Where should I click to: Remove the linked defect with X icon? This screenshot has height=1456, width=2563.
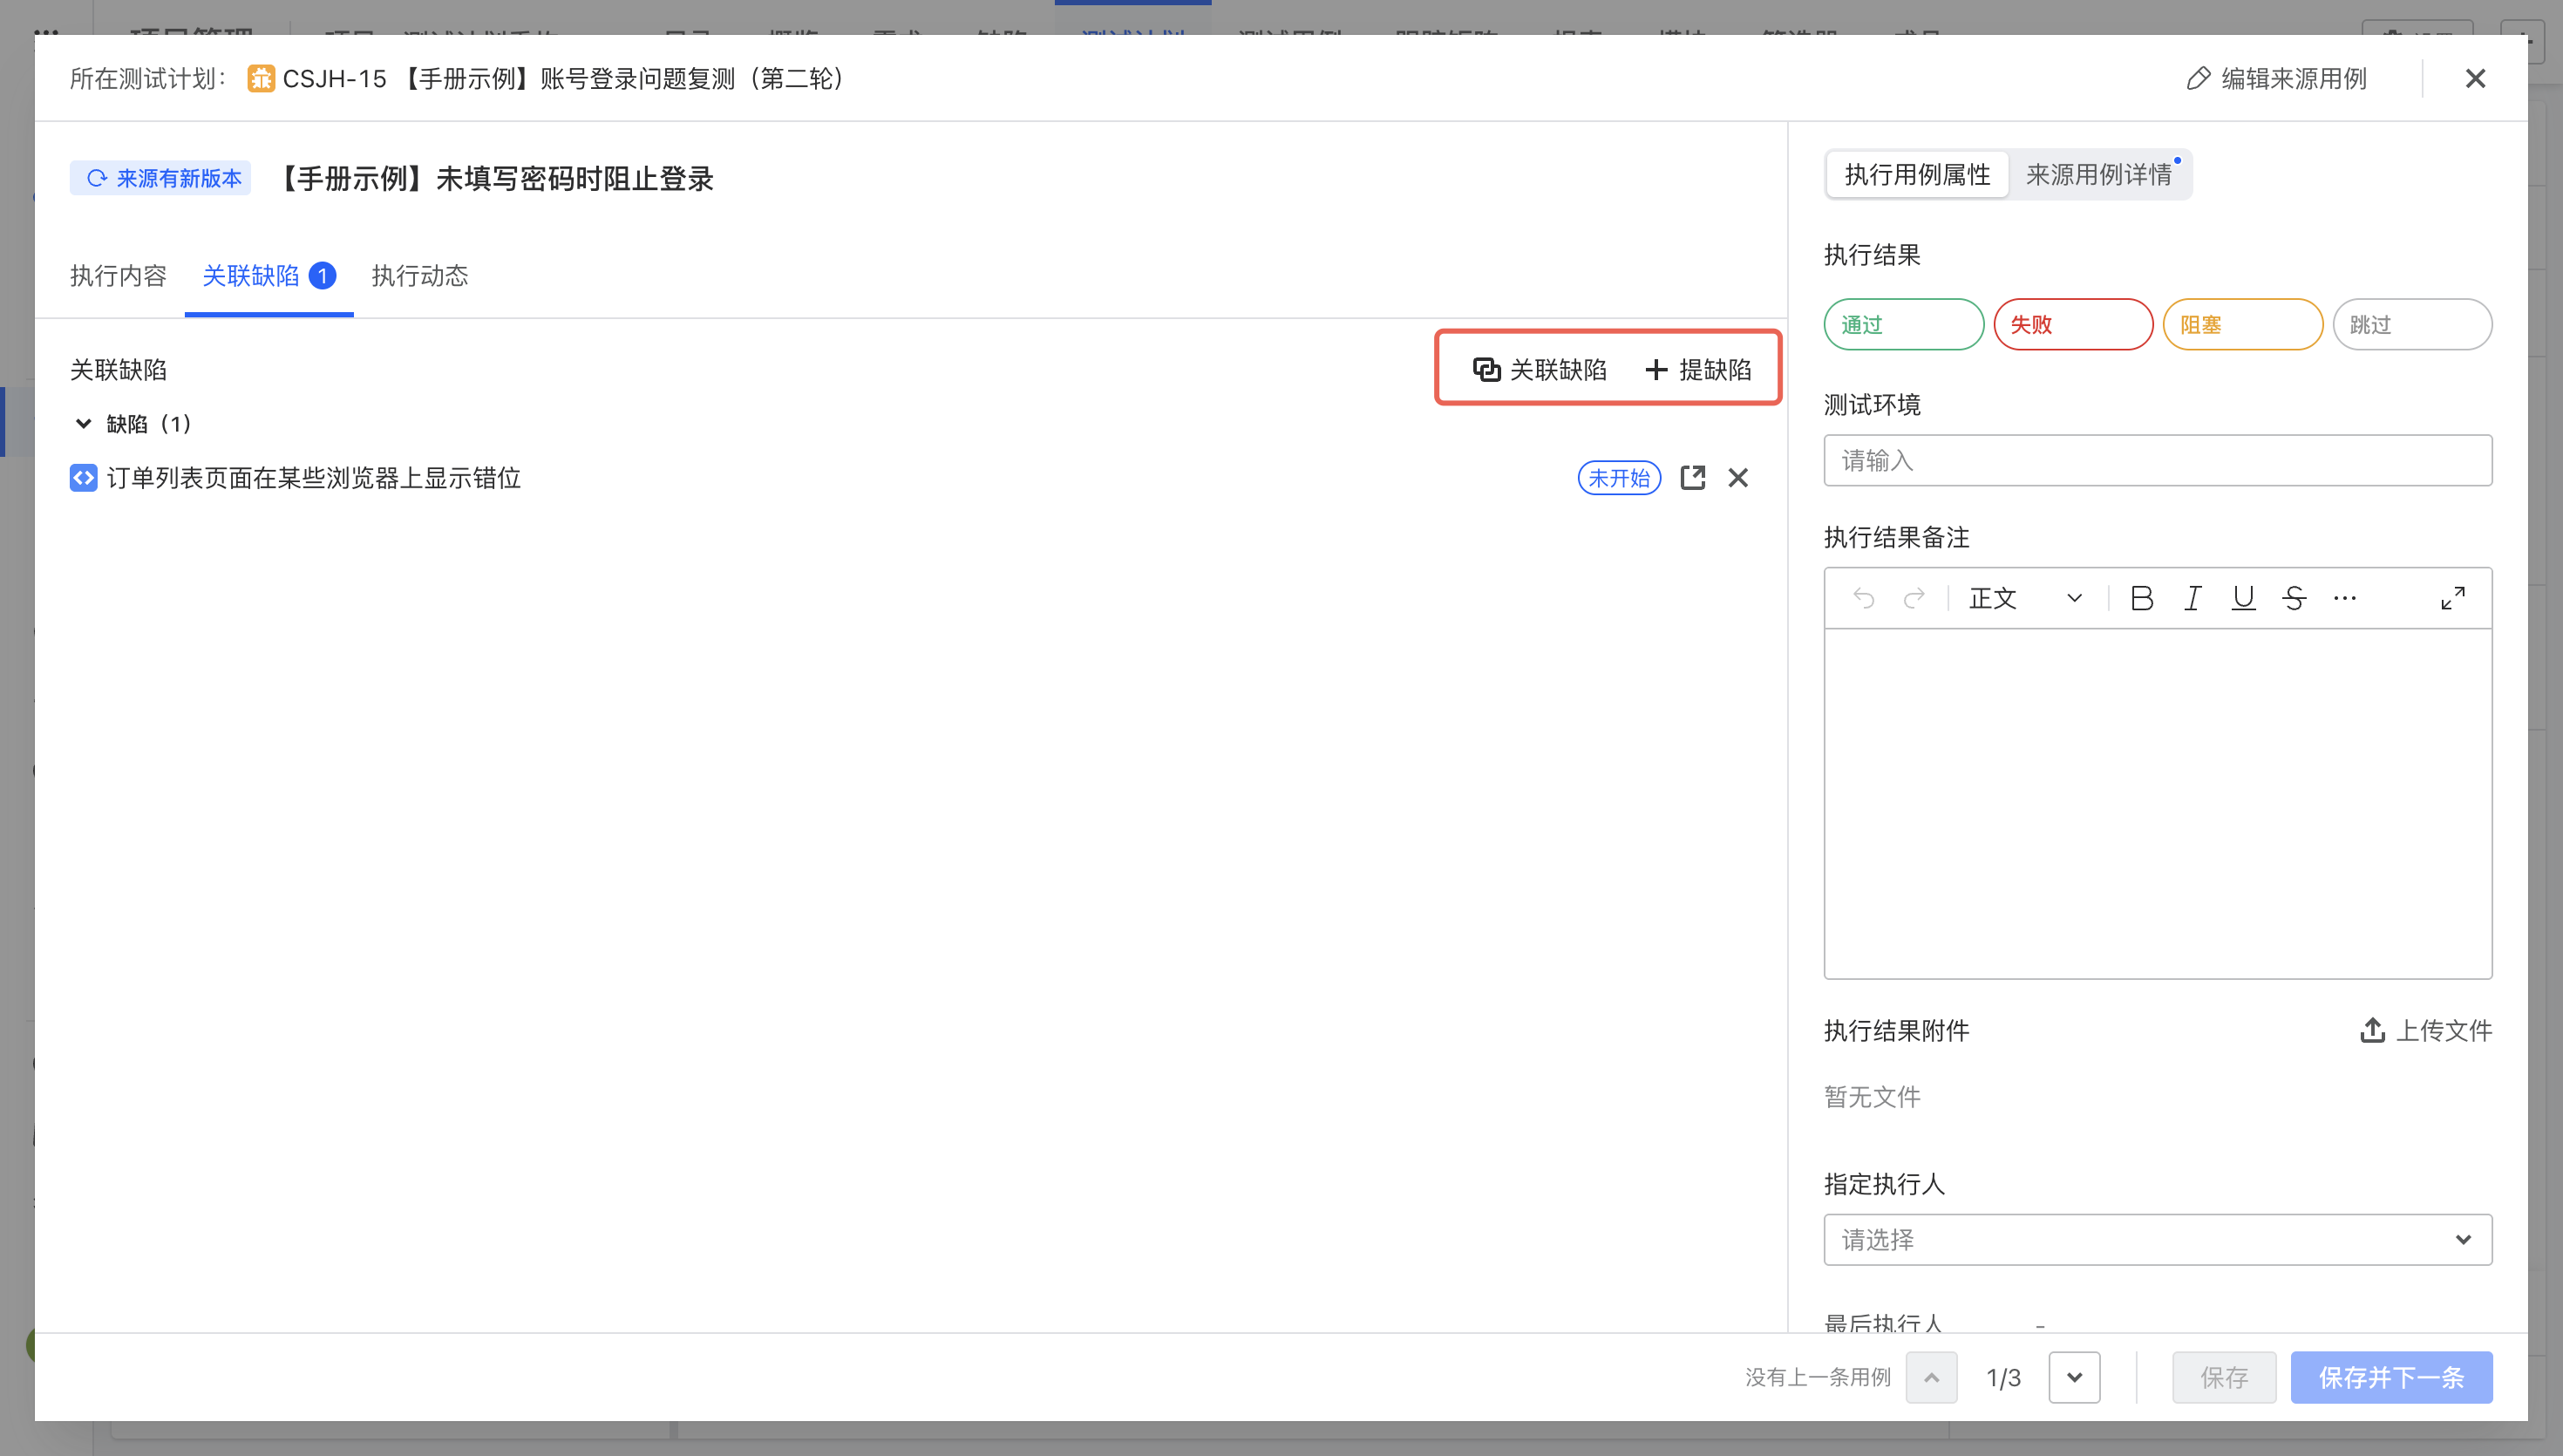click(x=1738, y=478)
